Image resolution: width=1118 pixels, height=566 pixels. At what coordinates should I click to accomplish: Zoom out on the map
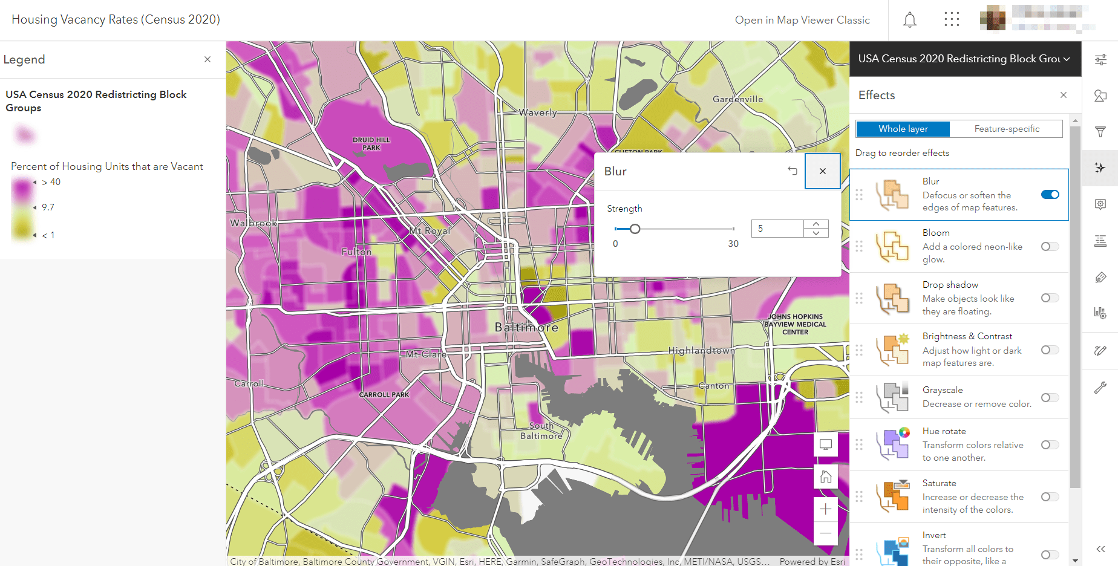825,533
